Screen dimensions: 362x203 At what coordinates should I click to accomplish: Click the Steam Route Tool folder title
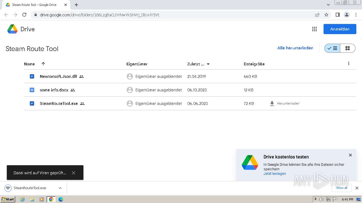(x=32, y=48)
